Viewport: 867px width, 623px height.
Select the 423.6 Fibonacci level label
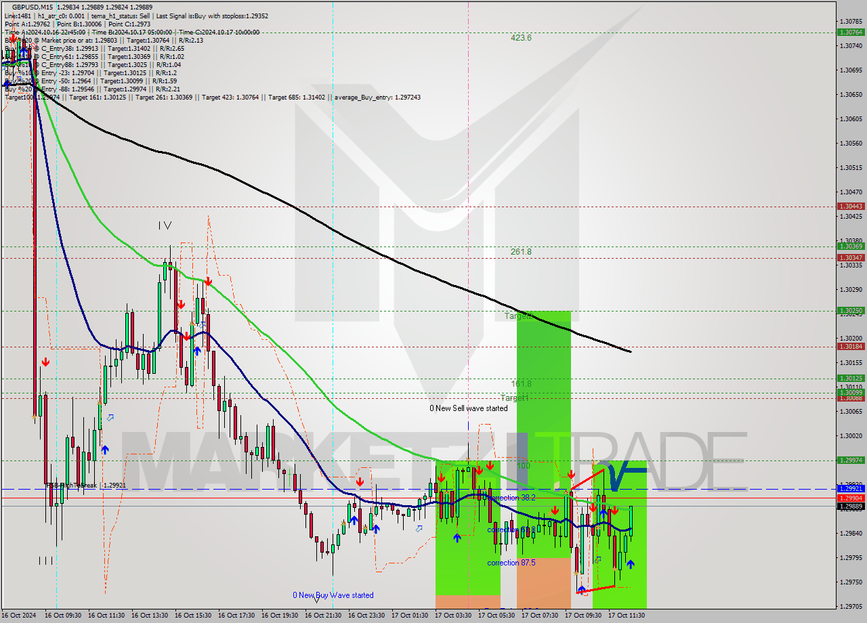pos(521,38)
